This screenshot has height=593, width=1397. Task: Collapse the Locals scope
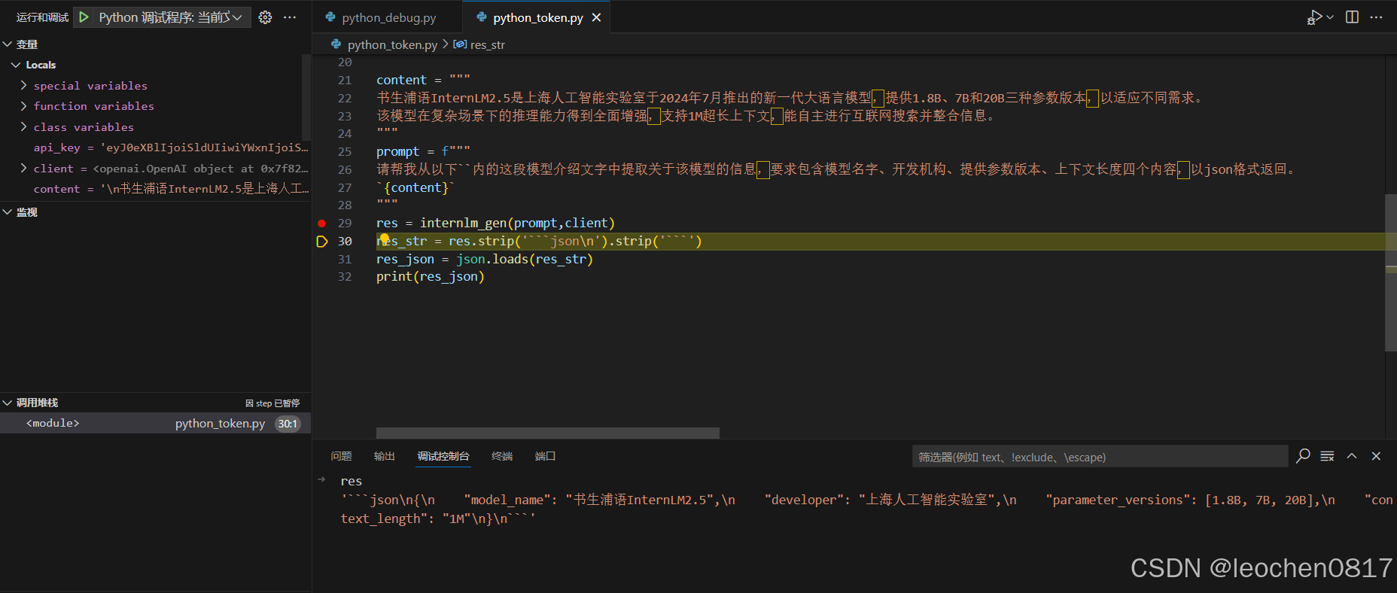(x=16, y=65)
